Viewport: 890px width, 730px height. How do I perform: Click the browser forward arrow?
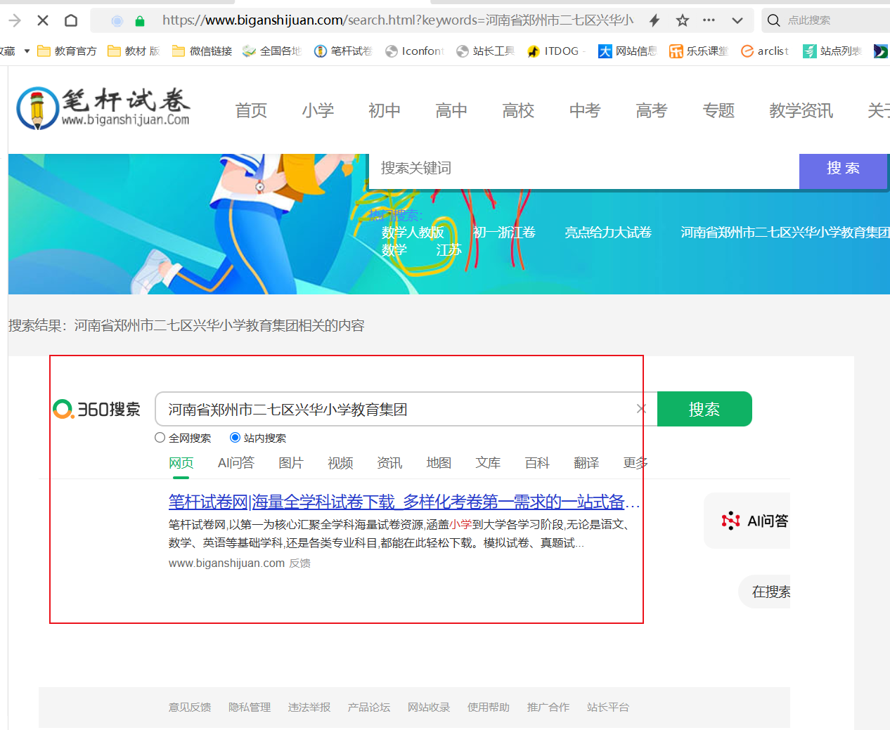pos(14,20)
